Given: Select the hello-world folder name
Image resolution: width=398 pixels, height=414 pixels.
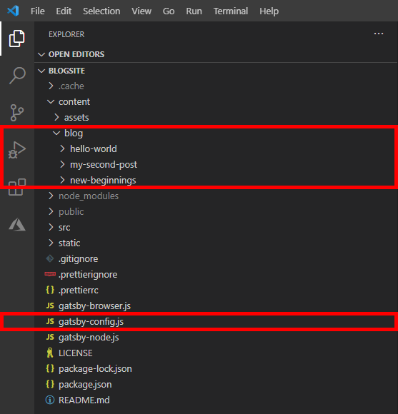Looking at the screenshot, I should click(94, 148).
